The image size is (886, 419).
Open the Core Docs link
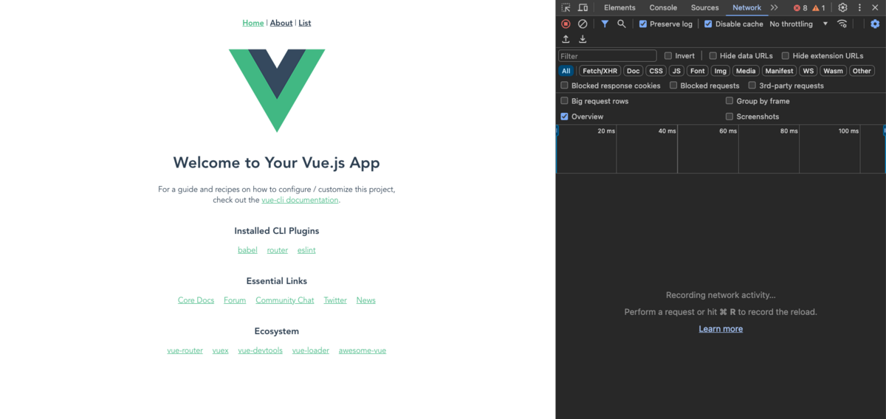tap(196, 300)
